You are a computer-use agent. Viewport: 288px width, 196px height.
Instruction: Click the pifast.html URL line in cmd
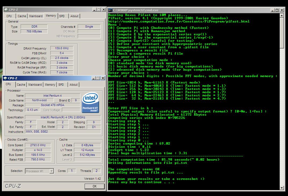coord(179,21)
